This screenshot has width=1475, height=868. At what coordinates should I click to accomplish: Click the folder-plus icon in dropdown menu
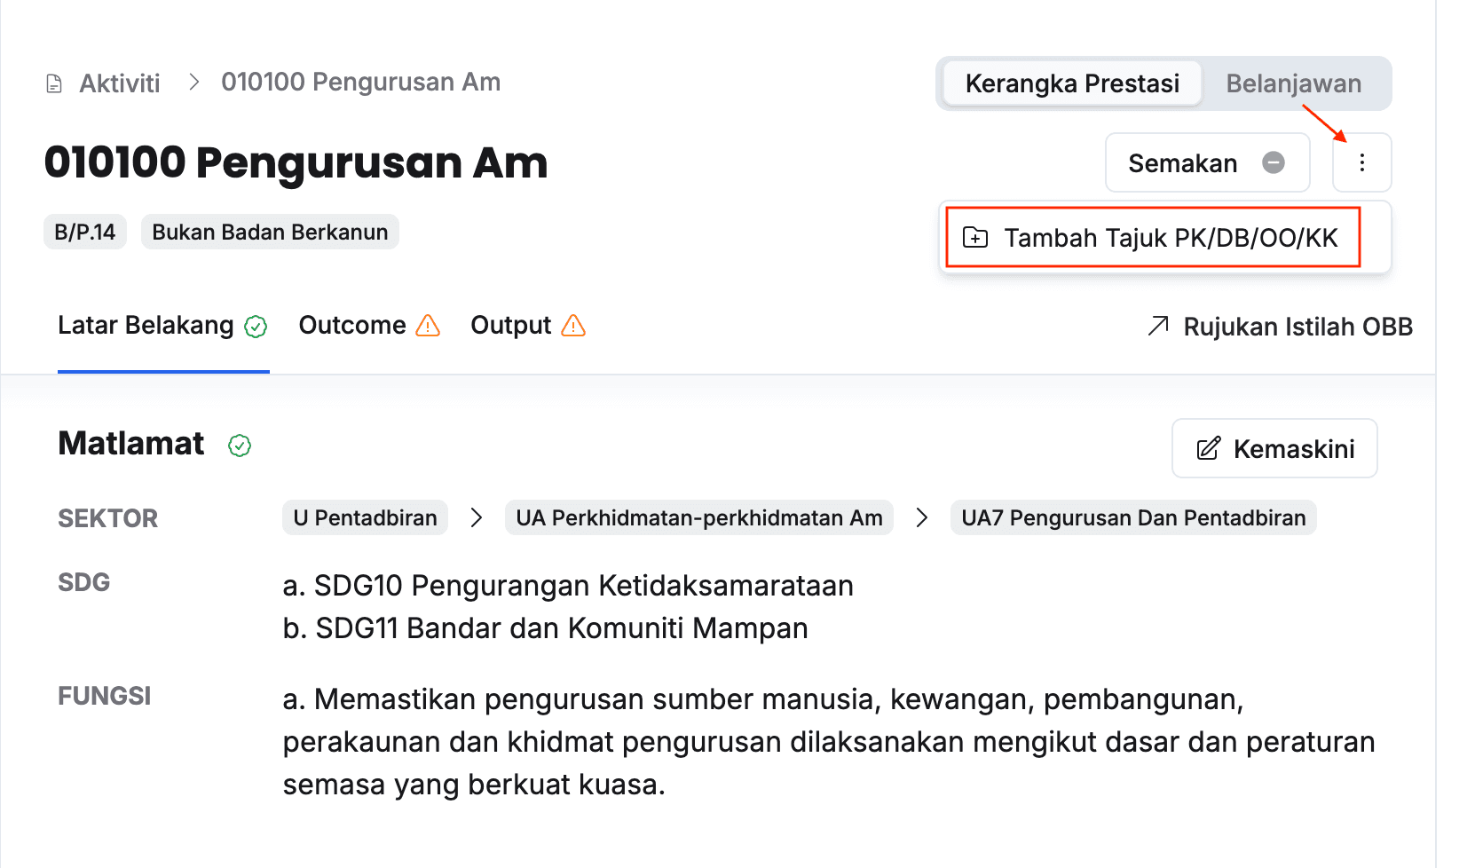click(x=975, y=237)
